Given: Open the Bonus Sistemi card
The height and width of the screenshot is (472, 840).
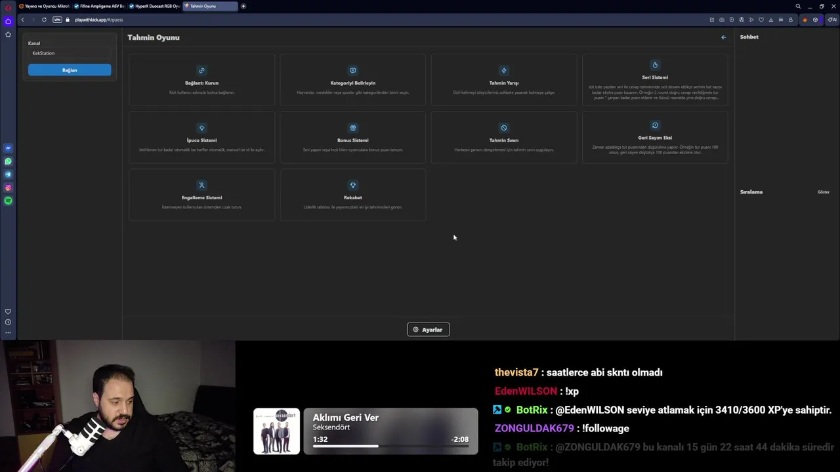Looking at the screenshot, I should click(x=353, y=137).
